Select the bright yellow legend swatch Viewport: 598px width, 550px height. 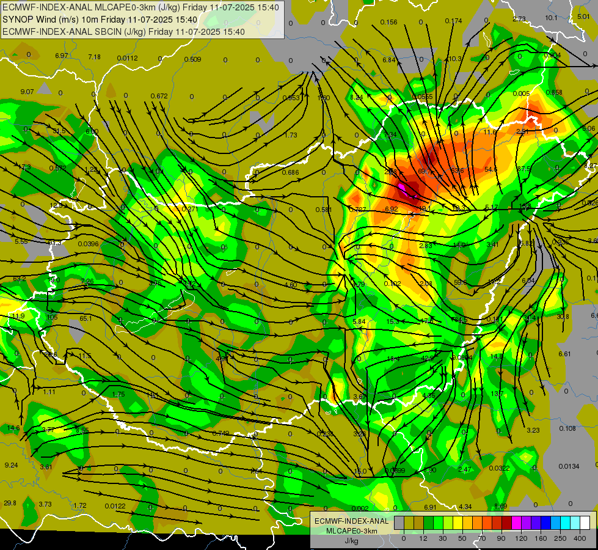pos(458,522)
